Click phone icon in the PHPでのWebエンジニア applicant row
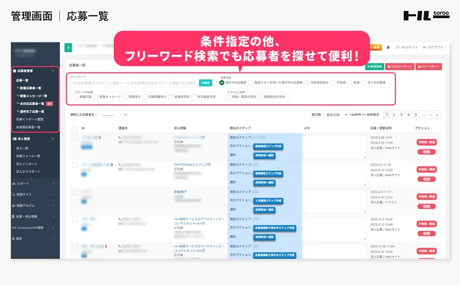This screenshot has width=460, height=285. [x=120, y=164]
